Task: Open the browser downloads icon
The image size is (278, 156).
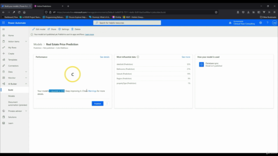Action: point(248,12)
